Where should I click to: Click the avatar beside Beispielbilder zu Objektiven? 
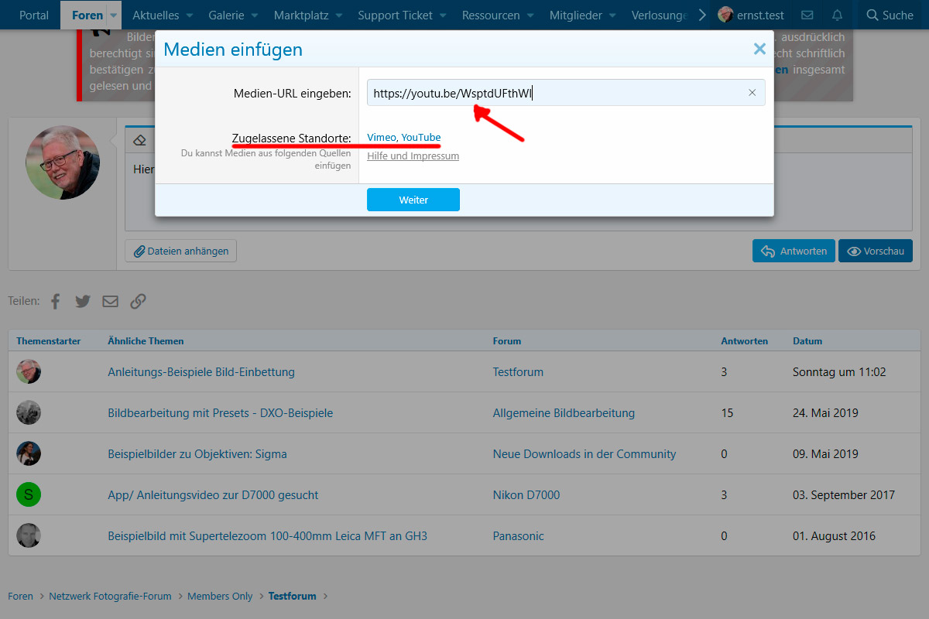point(29,453)
